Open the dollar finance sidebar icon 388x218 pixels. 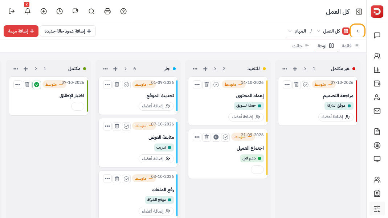point(377,145)
